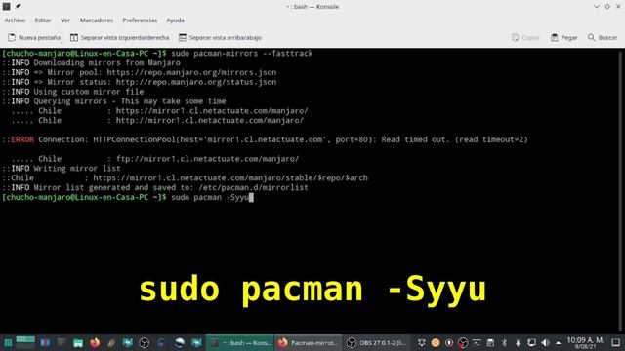This screenshot has width=625, height=351.
Task: Click the volume tray icon
Action: (545, 342)
